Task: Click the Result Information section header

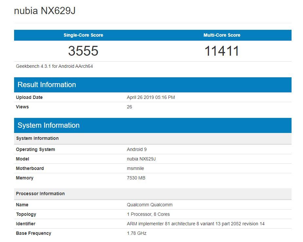Action: pyautogui.click(x=46, y=84)
